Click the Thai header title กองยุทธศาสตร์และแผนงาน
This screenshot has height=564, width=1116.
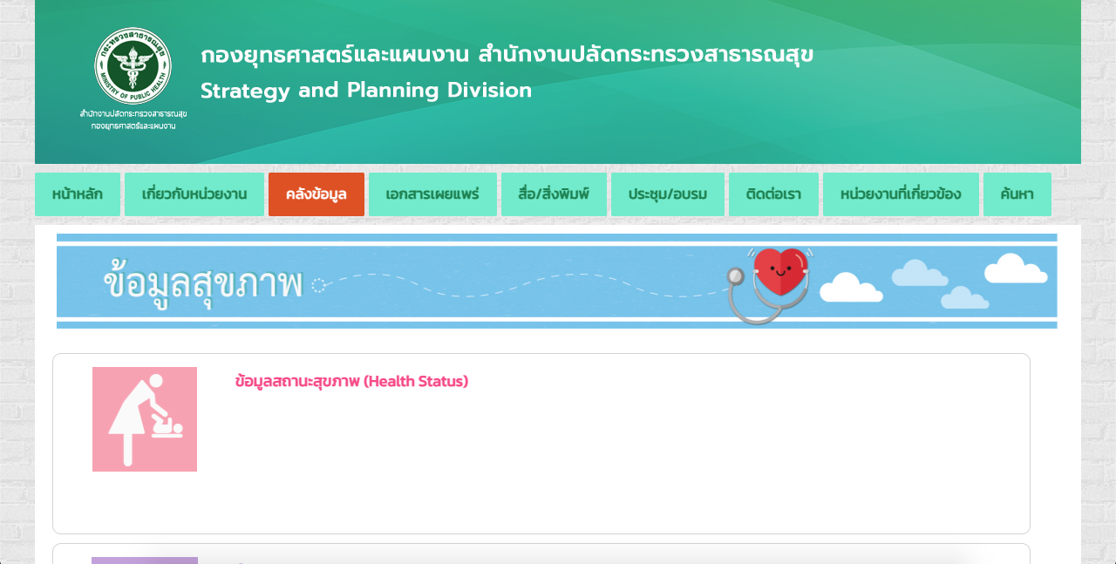(x=506, y=55)
